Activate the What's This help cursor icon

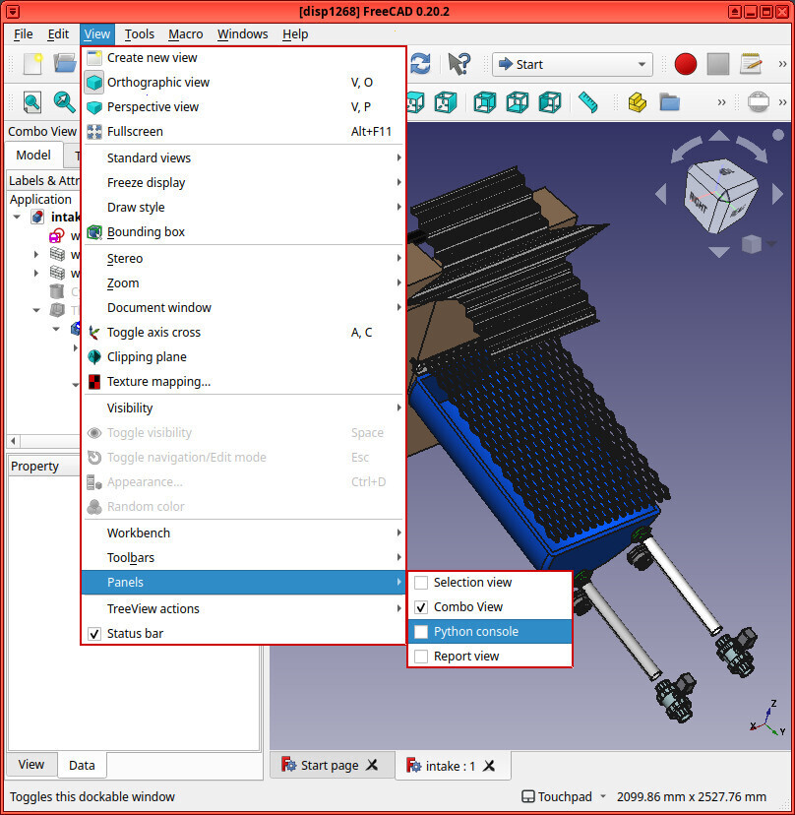(459, 64)
